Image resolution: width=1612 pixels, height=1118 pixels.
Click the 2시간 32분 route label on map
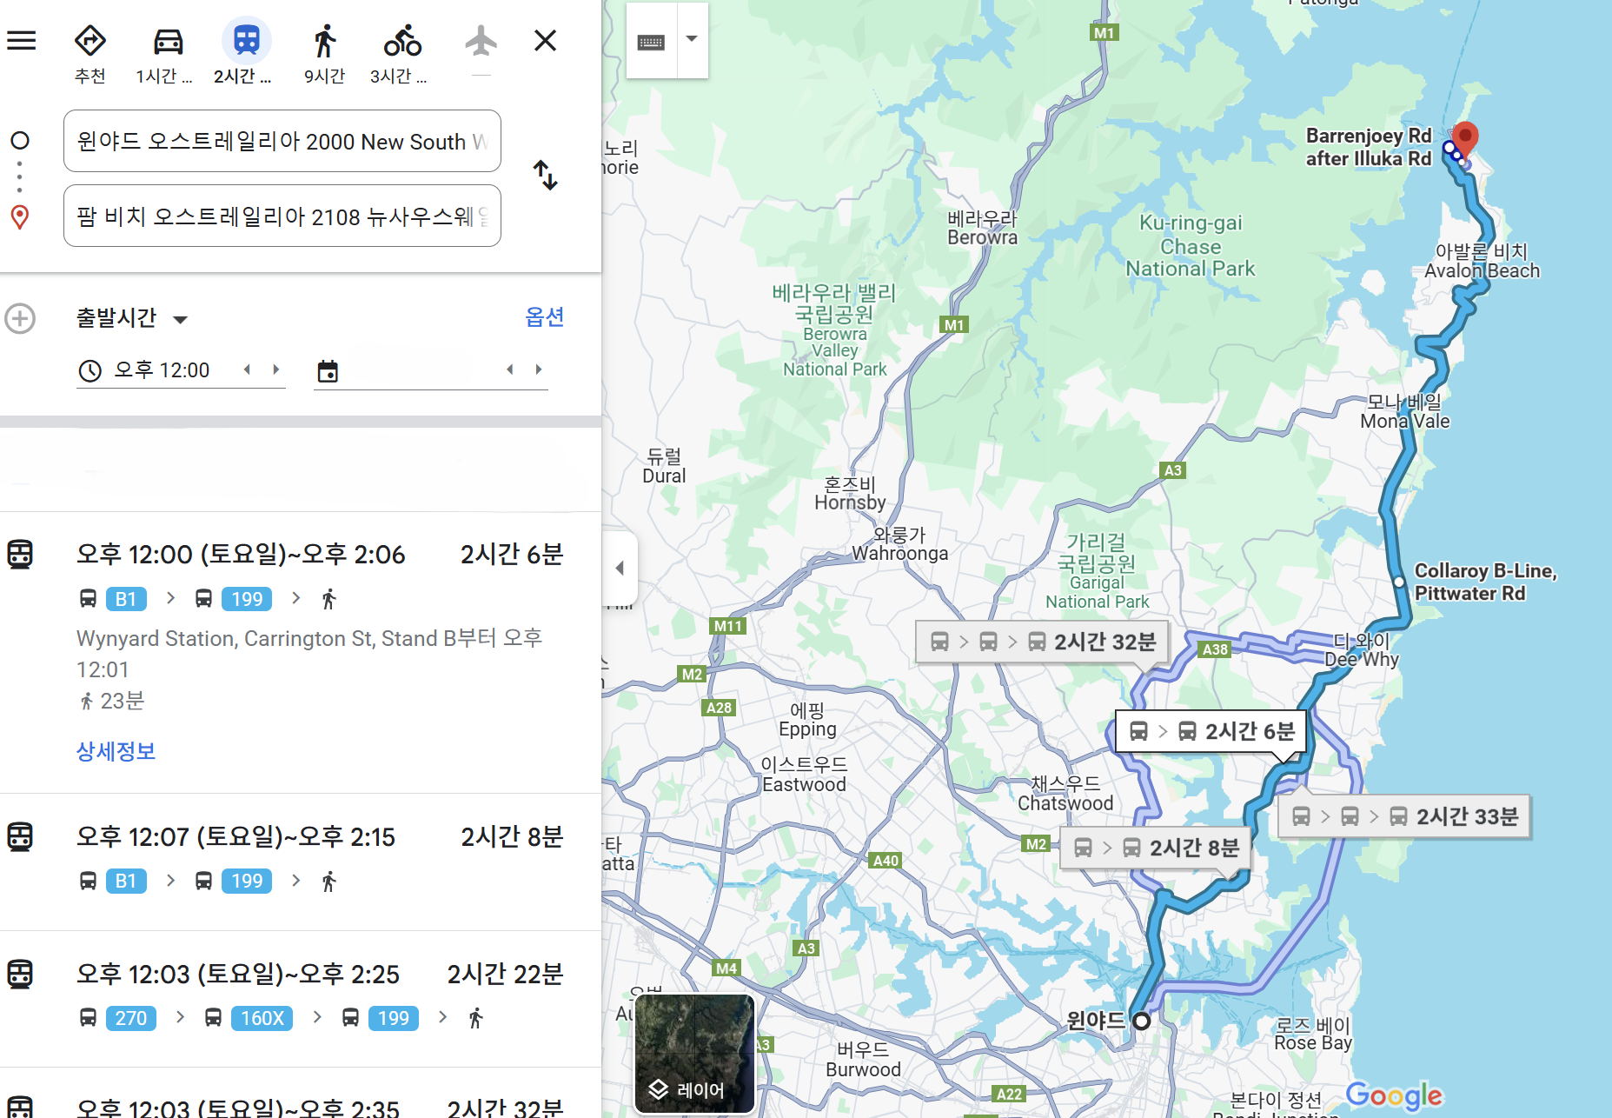tap(1042, 642)
